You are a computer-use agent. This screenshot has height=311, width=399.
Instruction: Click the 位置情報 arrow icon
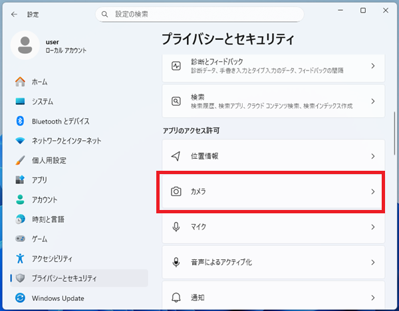coord(176,156)
